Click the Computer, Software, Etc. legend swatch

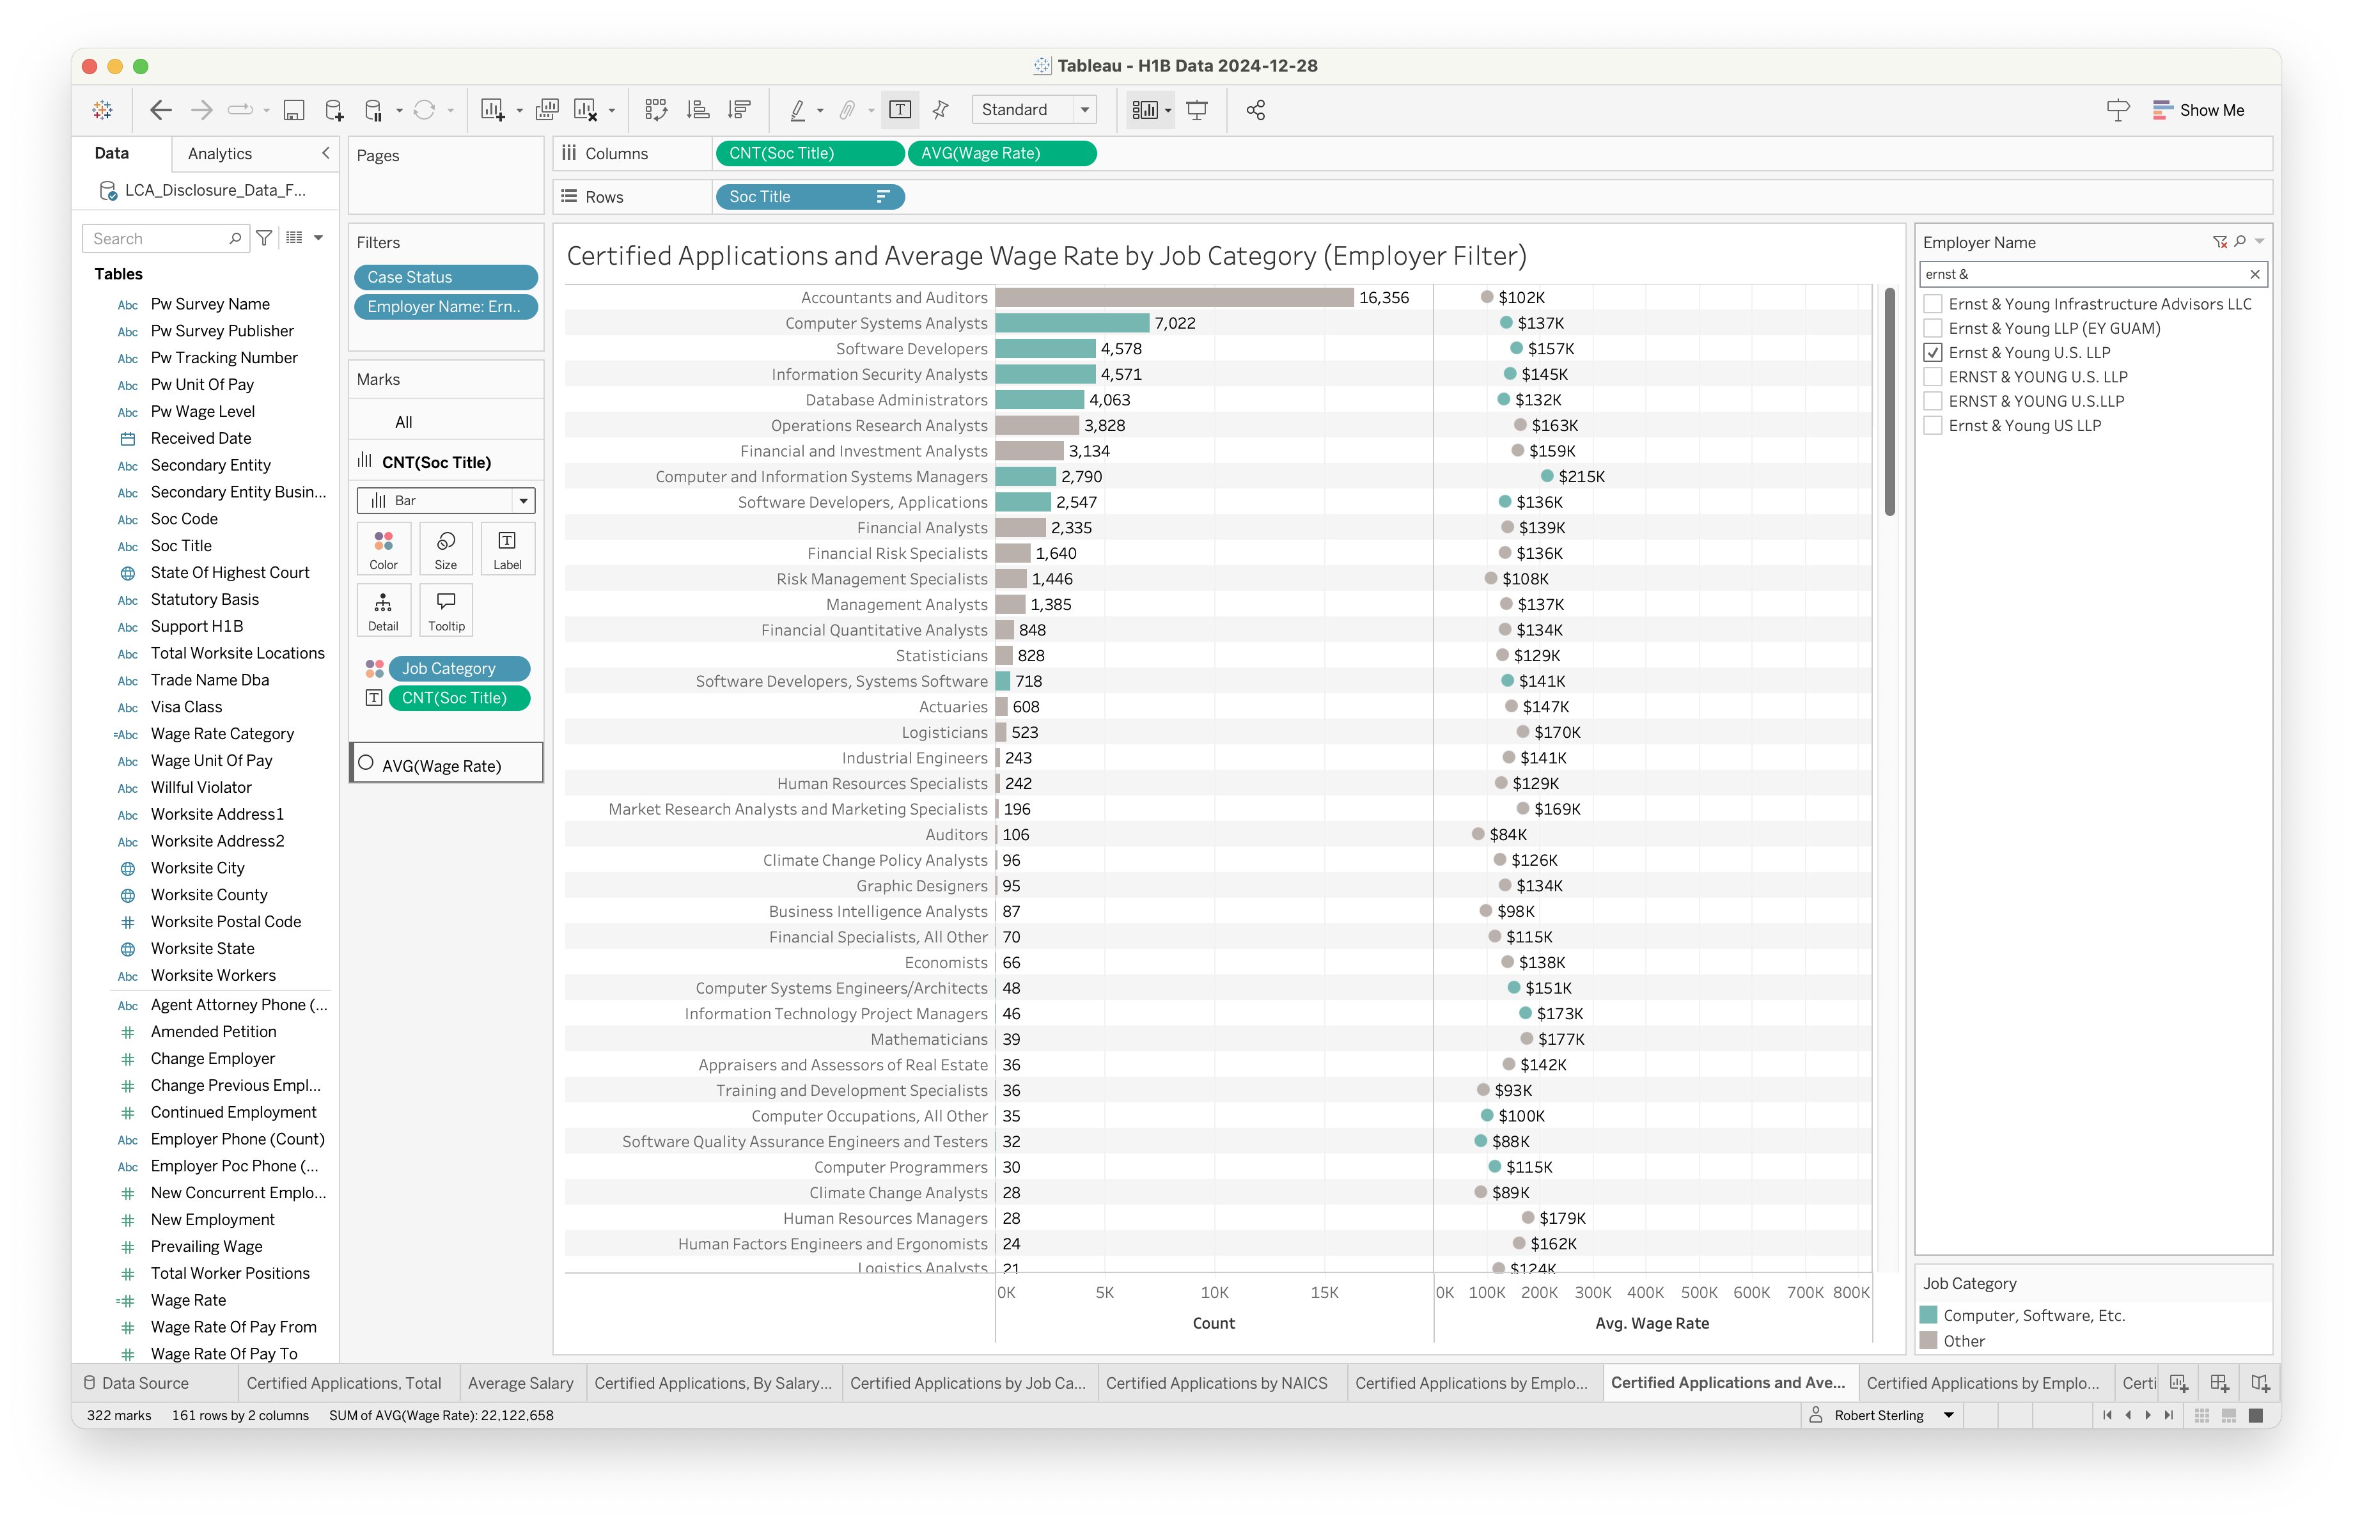1928,1315
